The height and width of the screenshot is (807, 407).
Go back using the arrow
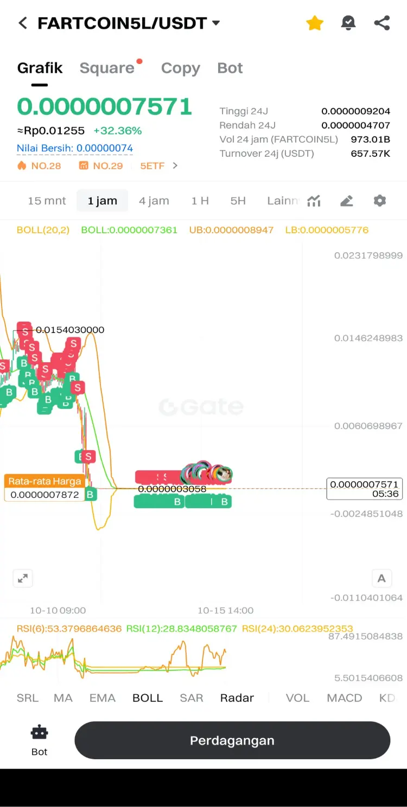22,23
